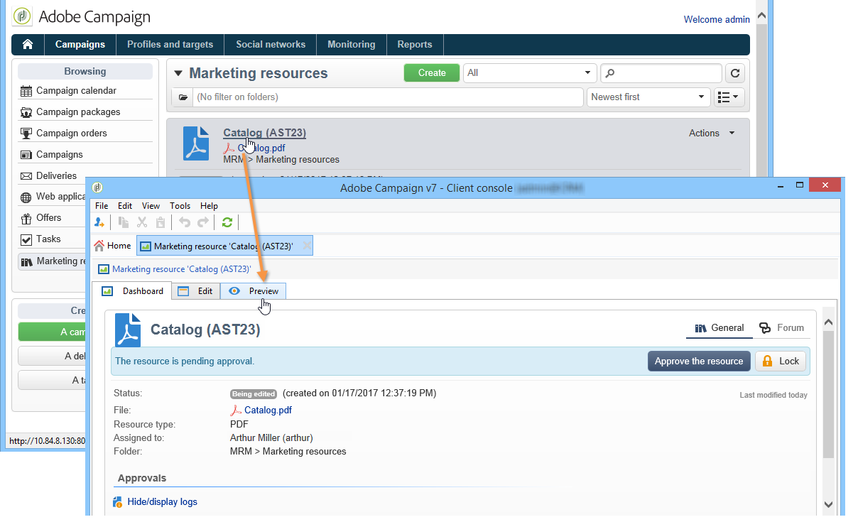Image resolution: width=858 pixels, height=522 pixels.
Task: Click the red Home house icon
Action: pos(99,246)
